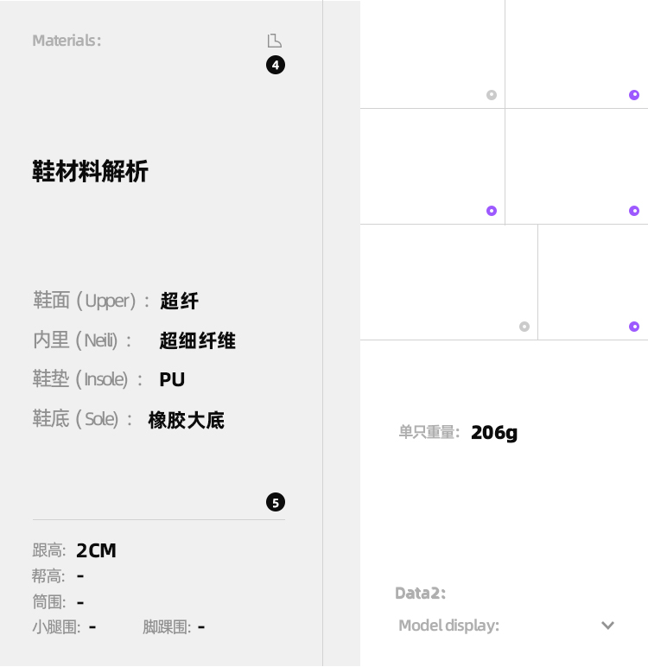648x667 pixels.
Task: Select the gray radio dot in the third-row left cell
Action: point(524,327)
